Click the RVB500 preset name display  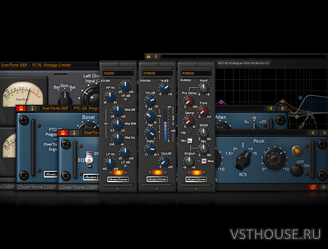[x=196, y=73]
